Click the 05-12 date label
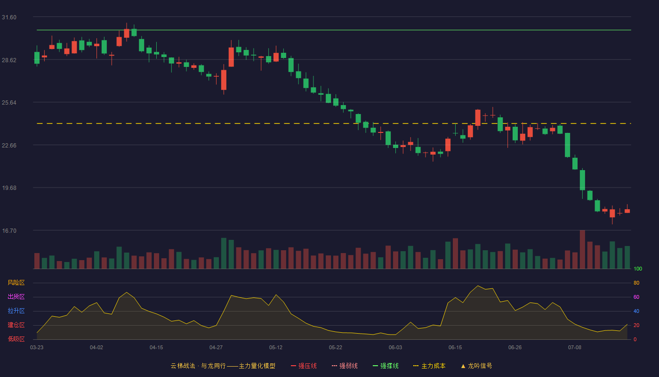This screenshot has width=659, height=377. pos(276,347)
